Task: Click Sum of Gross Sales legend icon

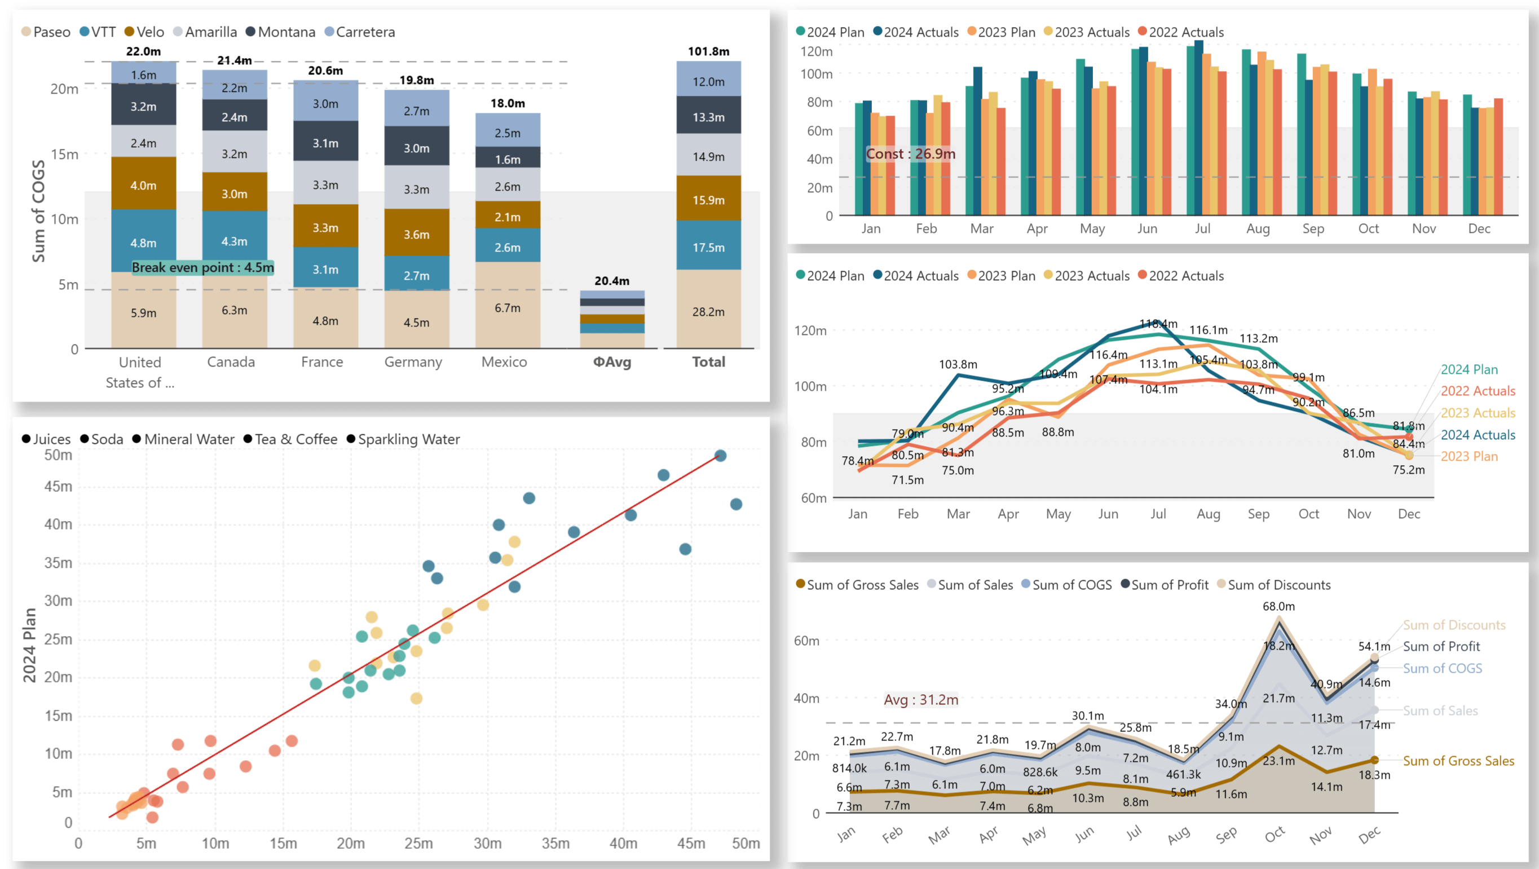Action: click(x=805, y=586)
